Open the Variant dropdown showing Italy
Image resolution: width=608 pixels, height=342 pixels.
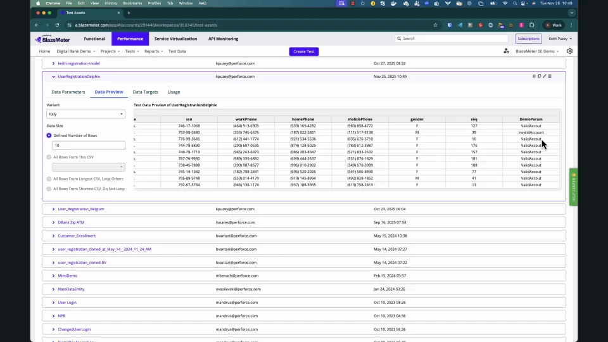tap(86, 114)
